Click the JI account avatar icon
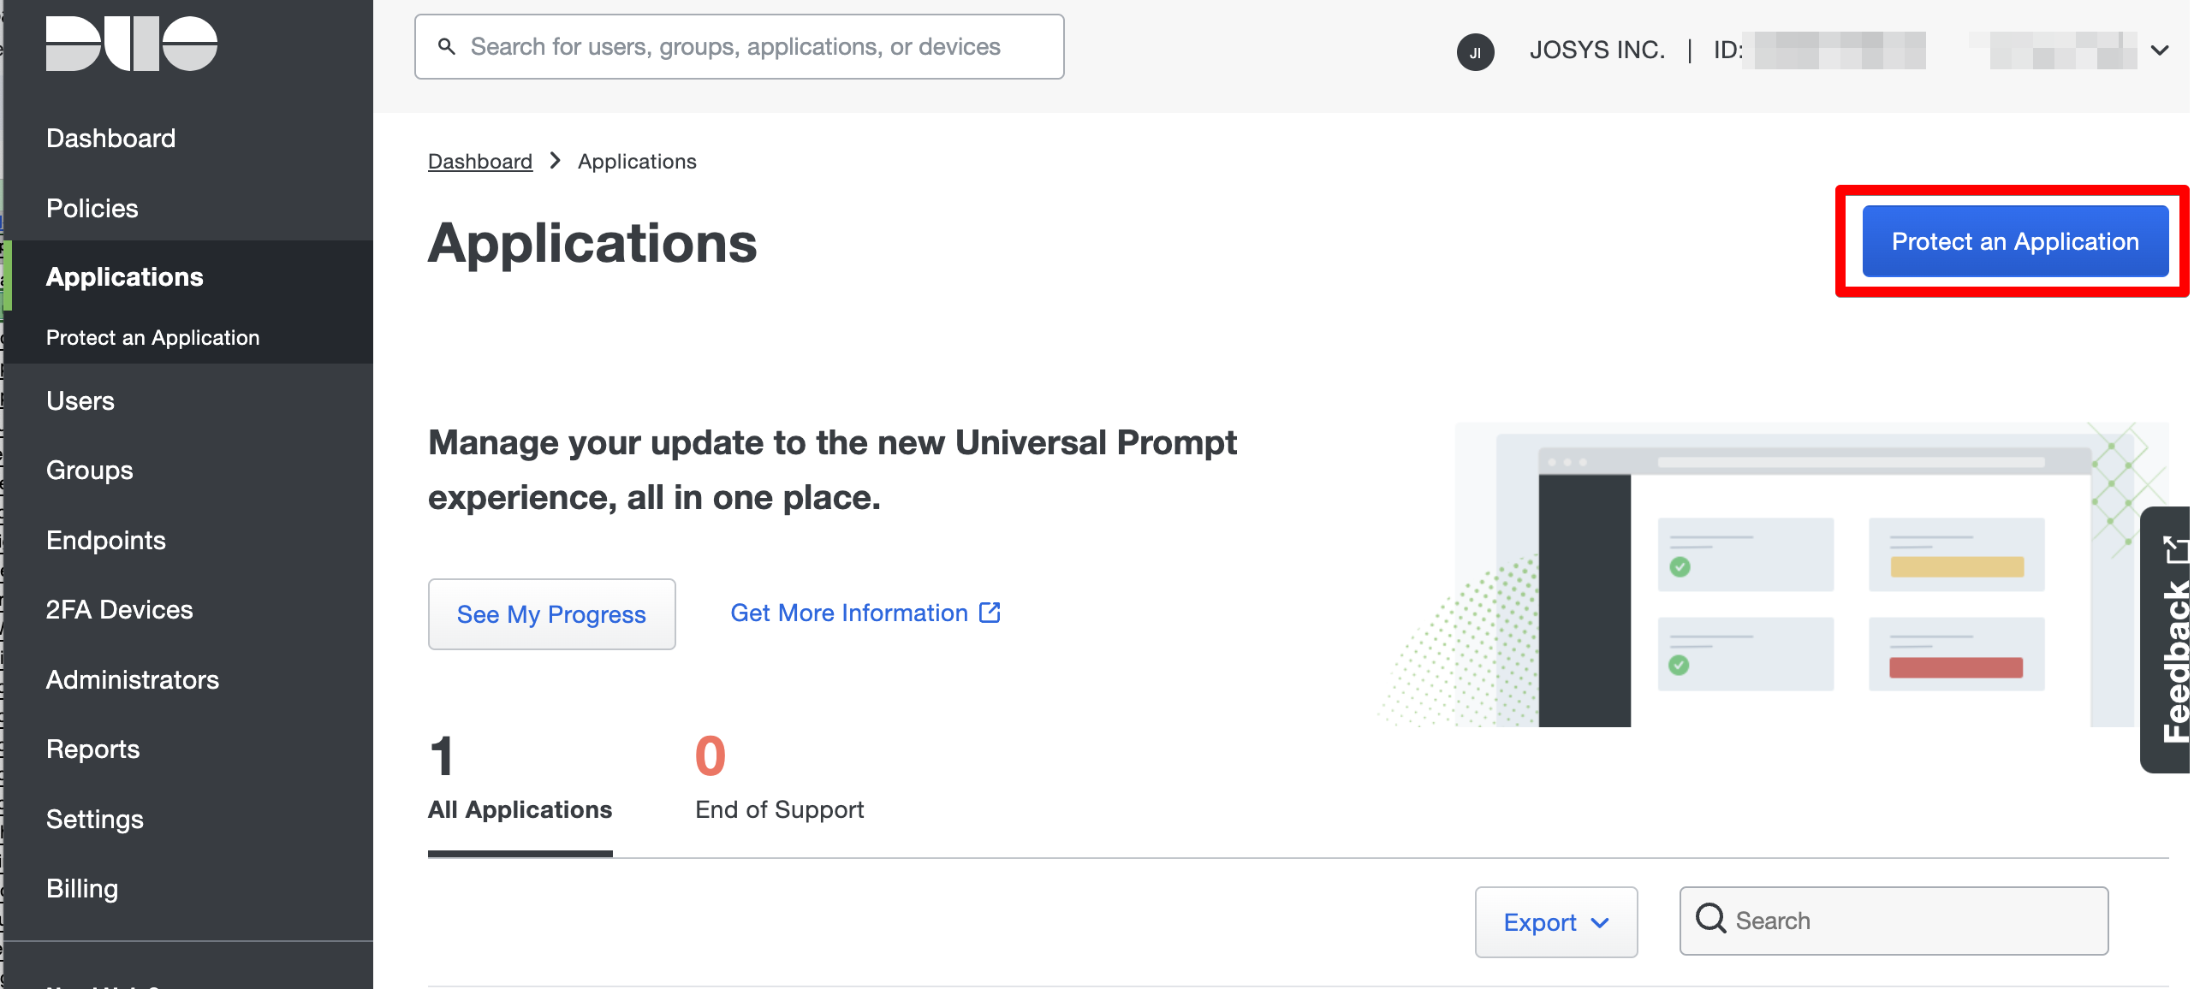The width and height of the screenshot is (2194, 989). coord(1475,52)
